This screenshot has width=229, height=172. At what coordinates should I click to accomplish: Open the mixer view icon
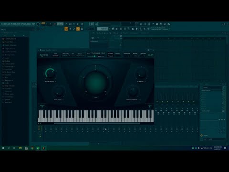(125, 29)
